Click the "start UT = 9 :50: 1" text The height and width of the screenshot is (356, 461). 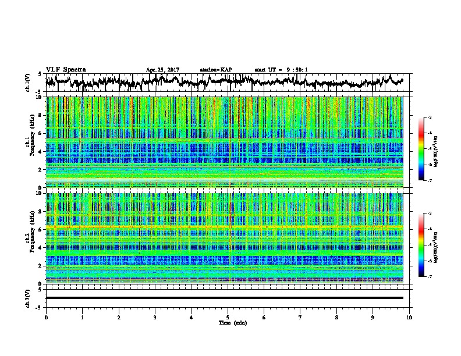point(281,70)
